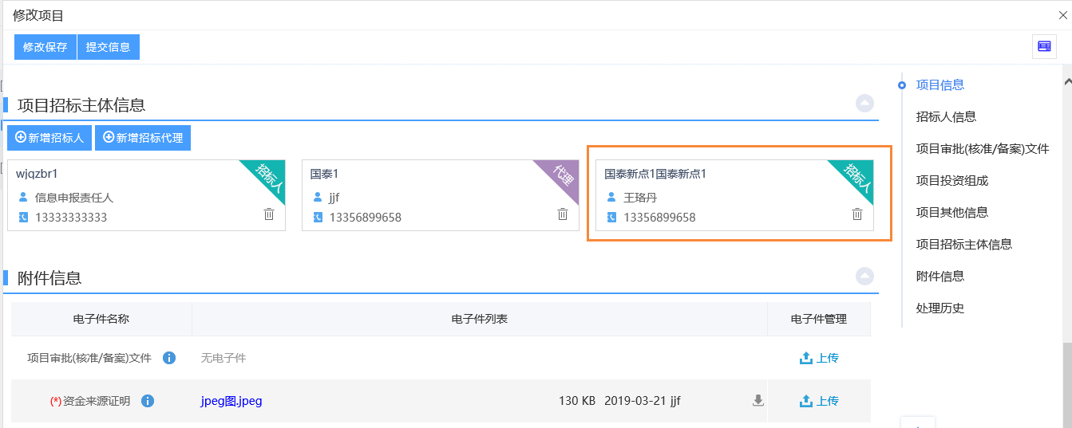Open the top-right panel layout icon

(x=1044, y=47)
